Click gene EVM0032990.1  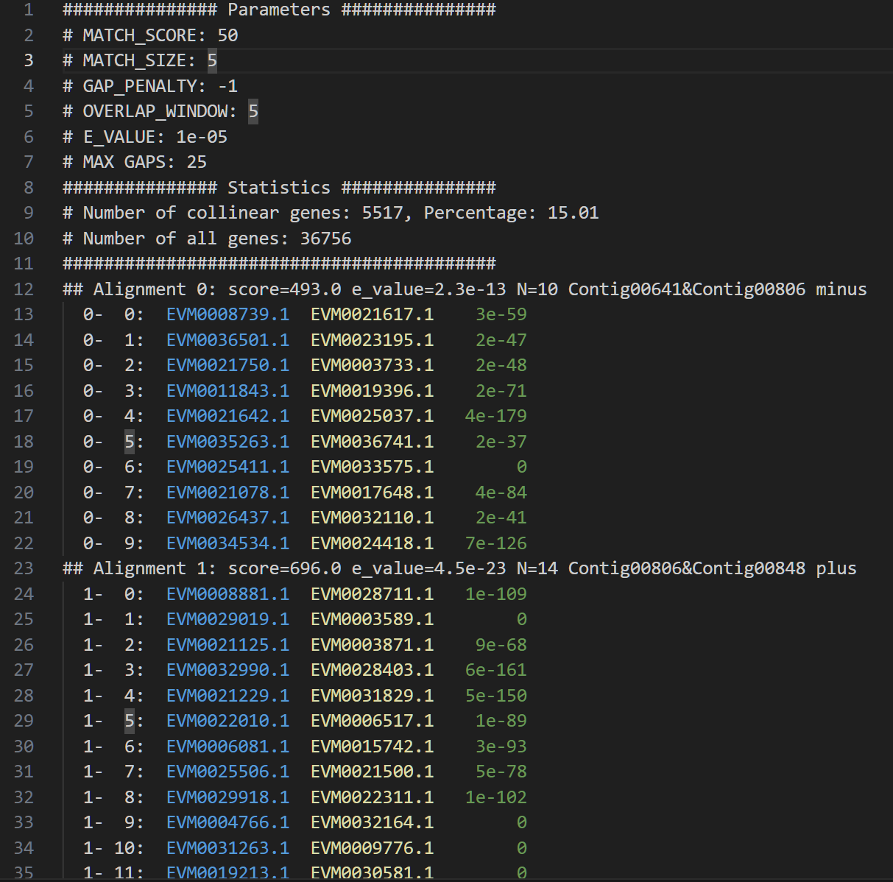coord(227,670)
